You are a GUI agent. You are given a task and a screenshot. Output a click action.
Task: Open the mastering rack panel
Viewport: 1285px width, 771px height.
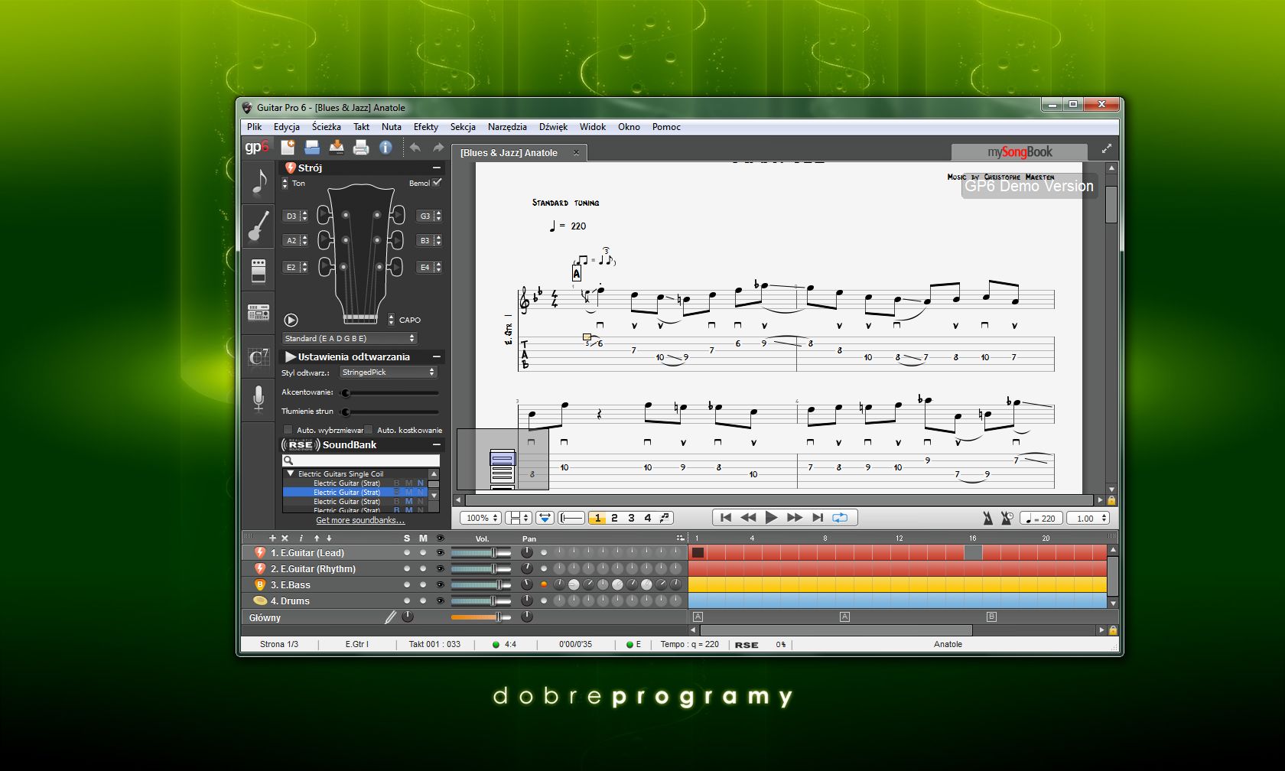(259, 312)
